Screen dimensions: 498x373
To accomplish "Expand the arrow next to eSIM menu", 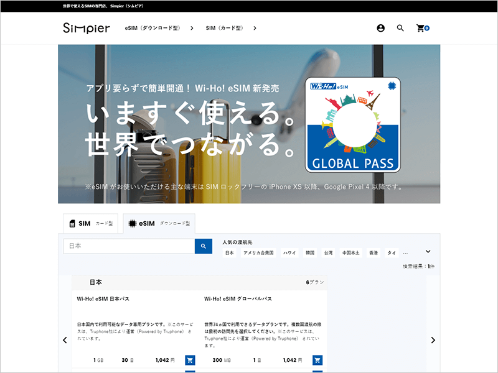I will tap(192, 28).
